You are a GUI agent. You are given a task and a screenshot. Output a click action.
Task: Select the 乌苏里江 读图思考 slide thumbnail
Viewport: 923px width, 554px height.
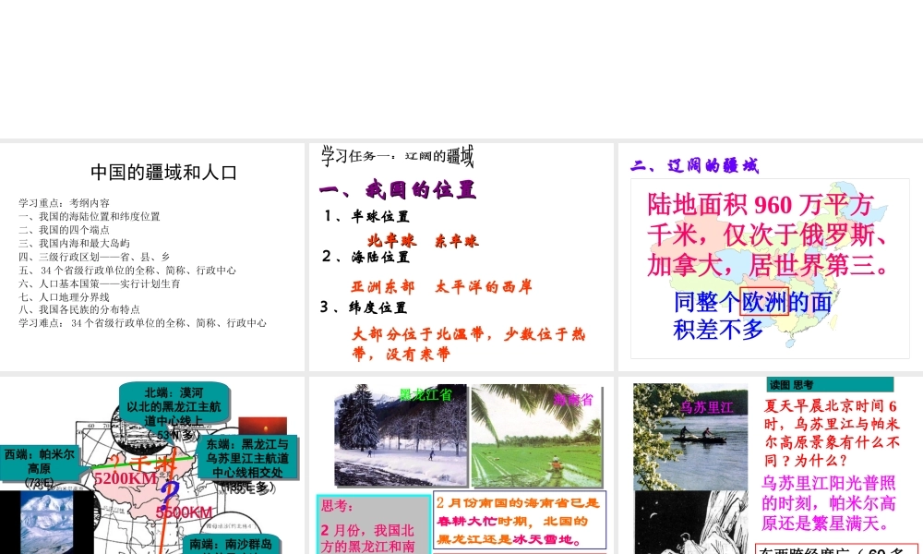pos(771,465)
